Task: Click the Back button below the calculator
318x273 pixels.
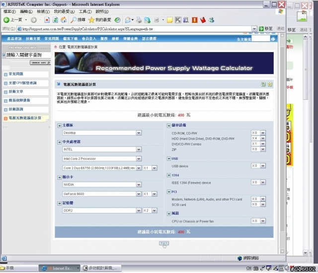Action: pyautogui.click(x=164, y=243)
